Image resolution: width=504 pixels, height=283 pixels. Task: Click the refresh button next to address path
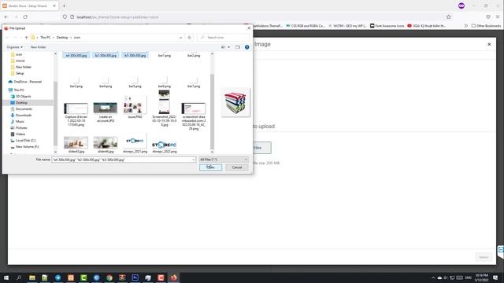pos(189,38)
